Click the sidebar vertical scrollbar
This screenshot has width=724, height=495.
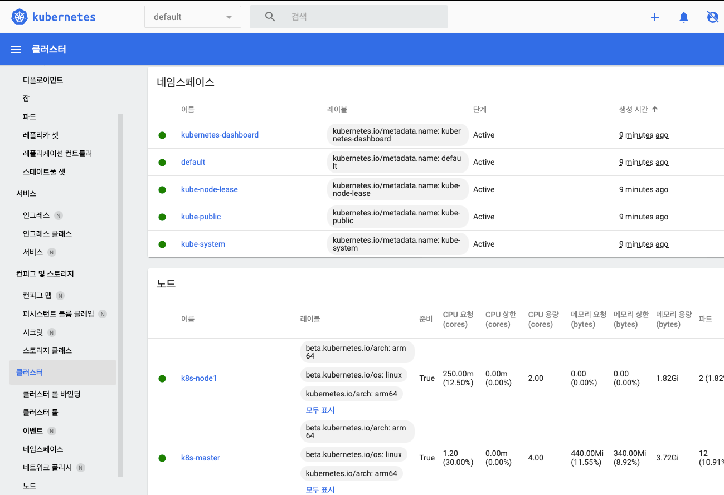pos(120,295)
